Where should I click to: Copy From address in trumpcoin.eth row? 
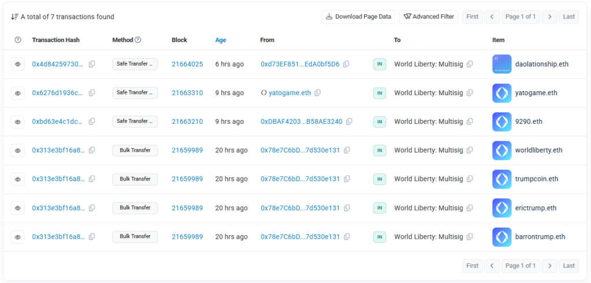pos(347,179)
